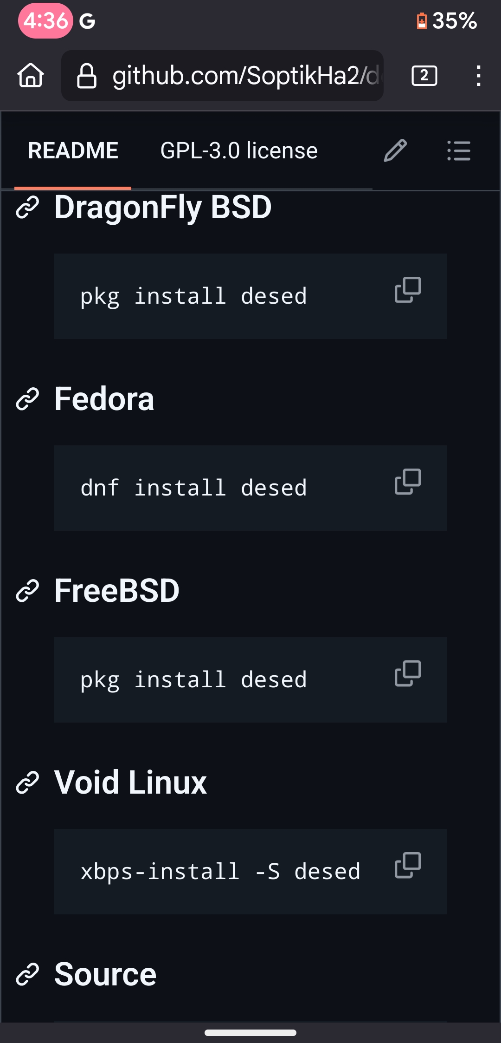The height and width of the screenshot is (1043, 501).
Task: Click the pencil edit README icon
Action: click(x=395, y=151)
